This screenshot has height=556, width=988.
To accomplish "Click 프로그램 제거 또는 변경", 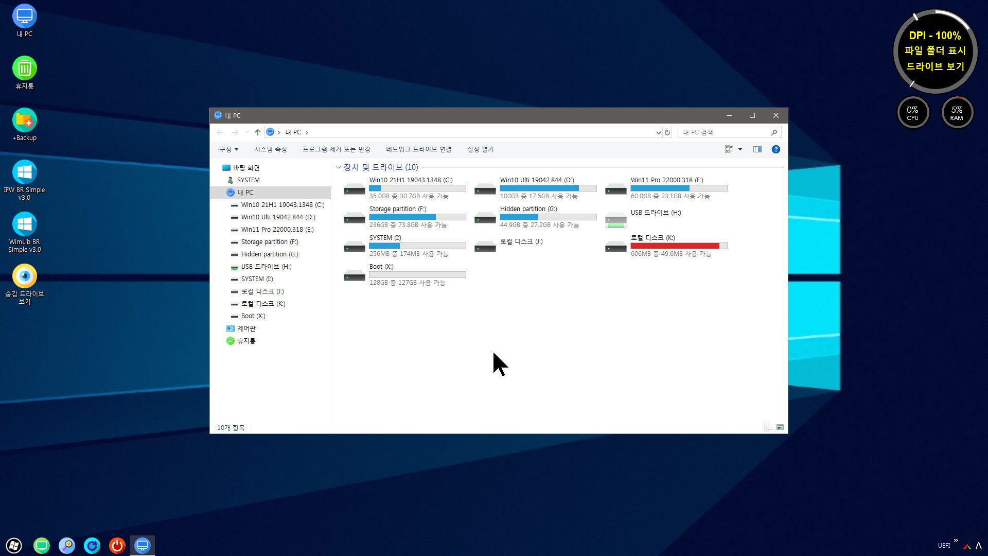I will (336, 149).
